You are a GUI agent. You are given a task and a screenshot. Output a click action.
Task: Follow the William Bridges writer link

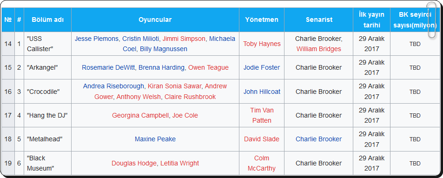[319, 49]
